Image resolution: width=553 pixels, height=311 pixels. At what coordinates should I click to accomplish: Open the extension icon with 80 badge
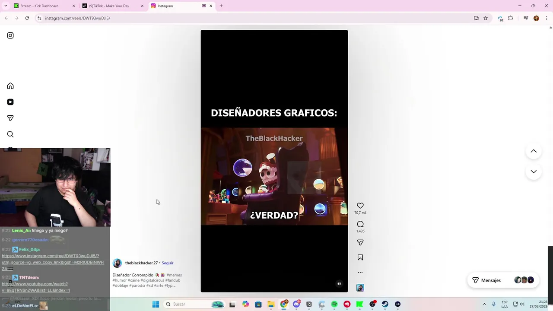(x=500, y=18)
